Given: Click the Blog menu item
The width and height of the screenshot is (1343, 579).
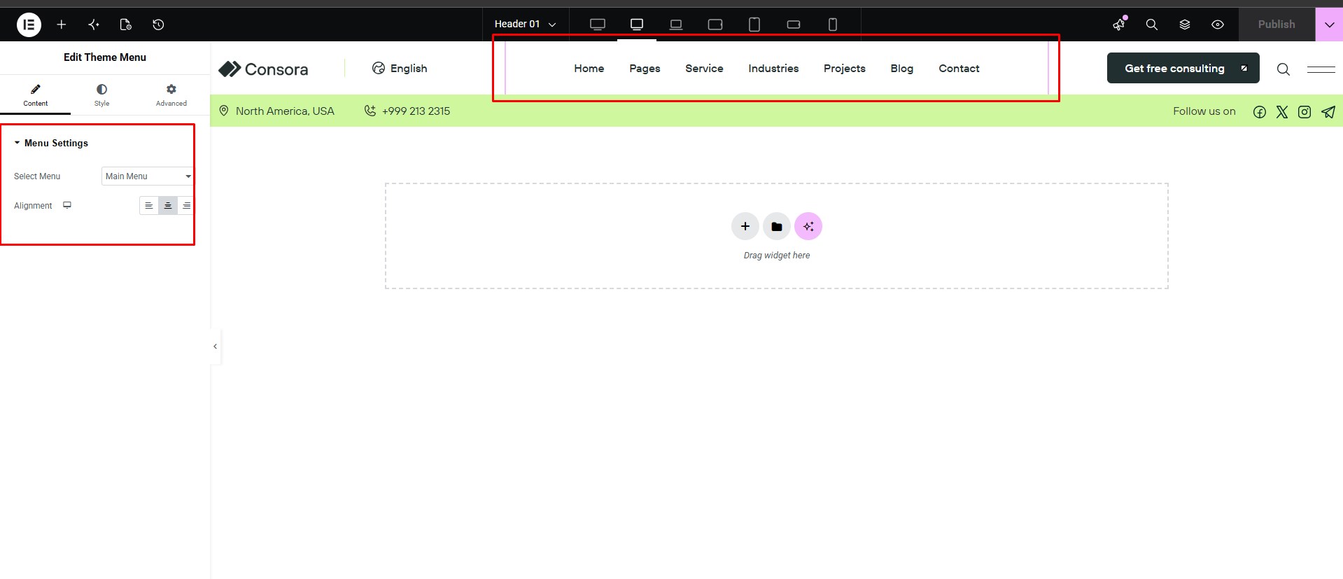Looking at the screenshot, I should [902, 69].
